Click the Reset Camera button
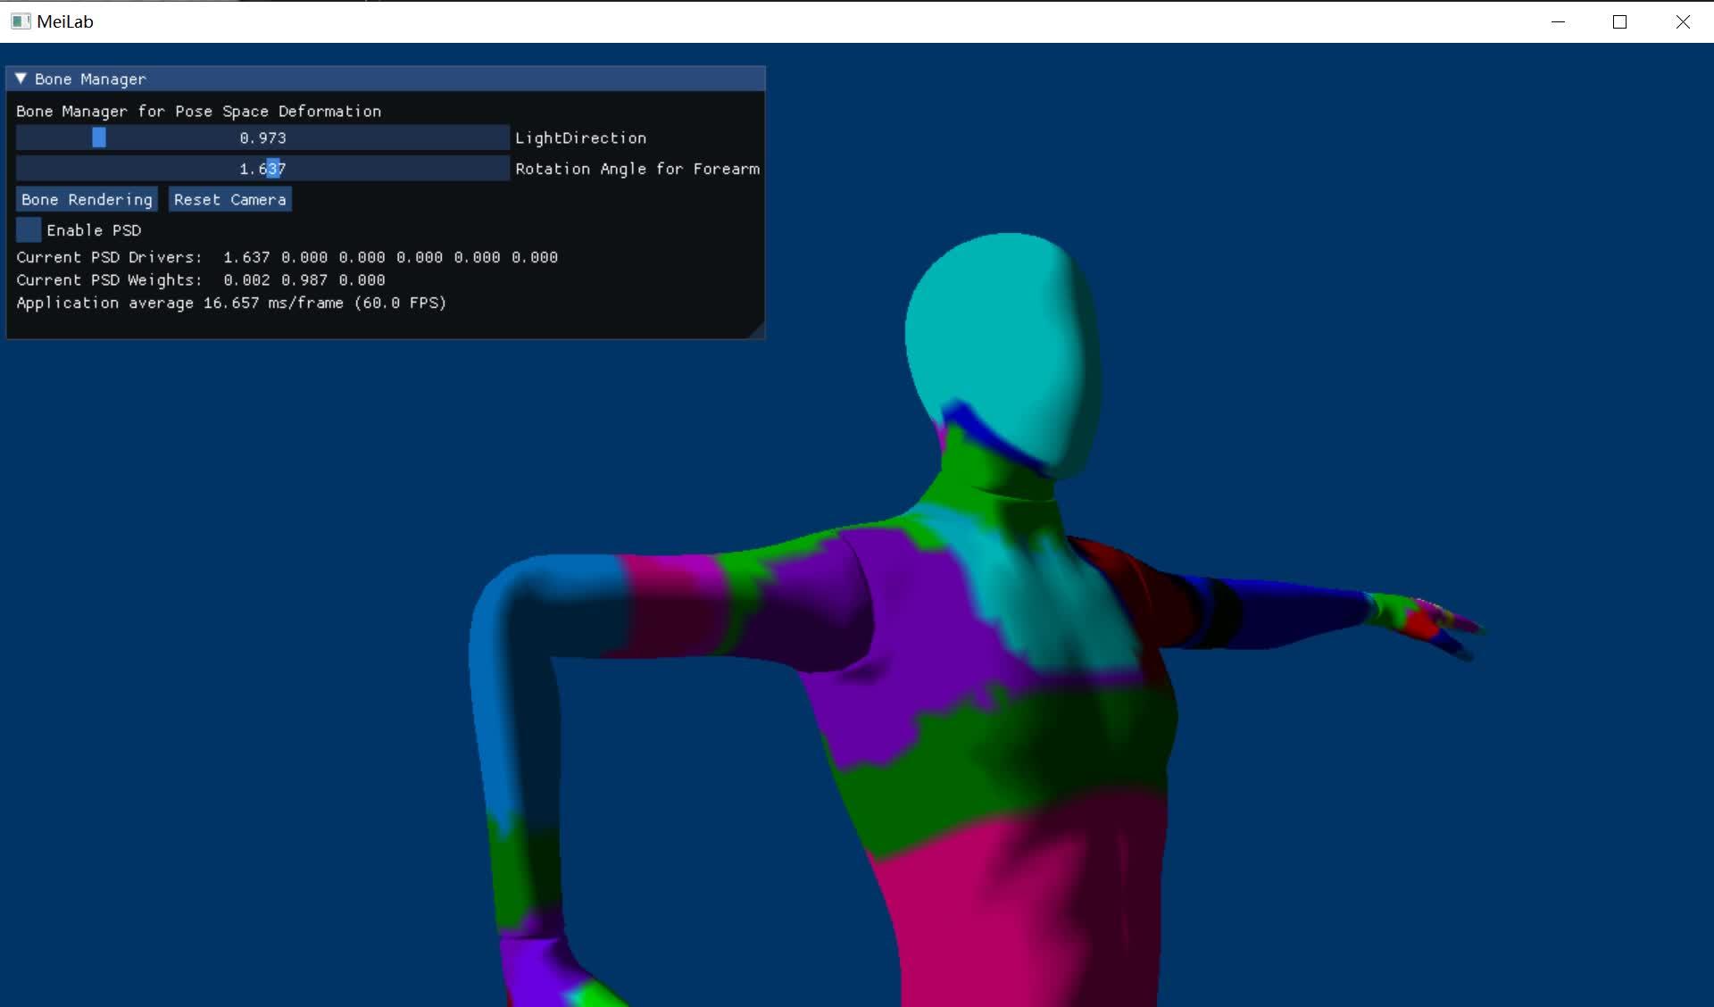The height and width of the screenshot is (1007, 1714). pos(229,200)
